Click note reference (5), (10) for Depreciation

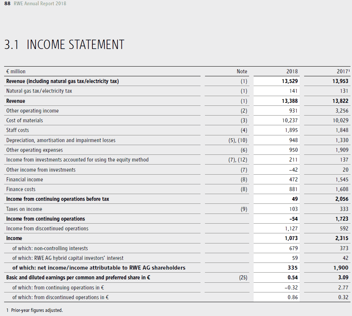tap(238, 140)
